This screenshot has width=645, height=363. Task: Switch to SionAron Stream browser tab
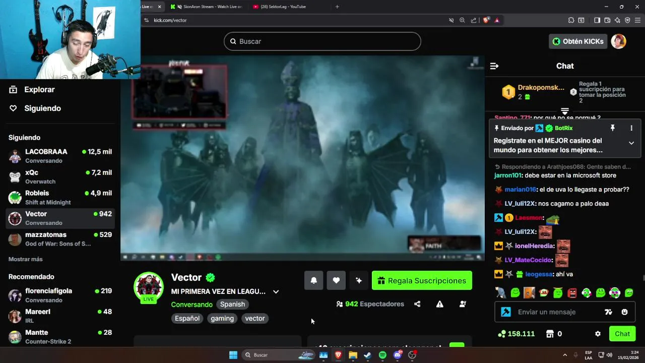(208, 7)
